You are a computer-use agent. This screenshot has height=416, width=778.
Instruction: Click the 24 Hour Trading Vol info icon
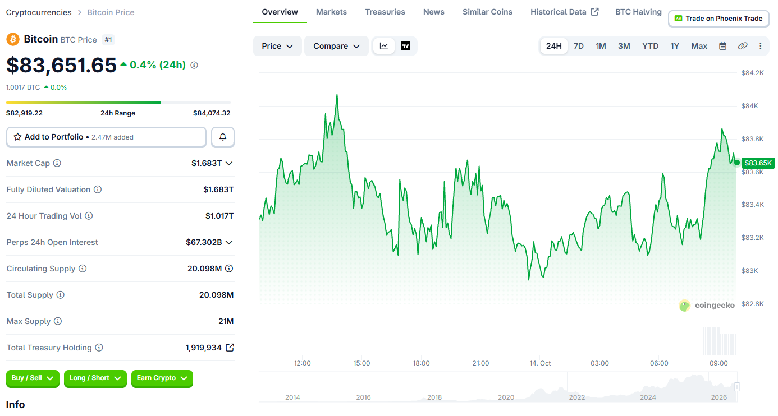[89, 216]
